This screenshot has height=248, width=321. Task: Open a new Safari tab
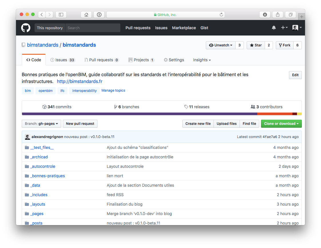click(x=302, y=17)
